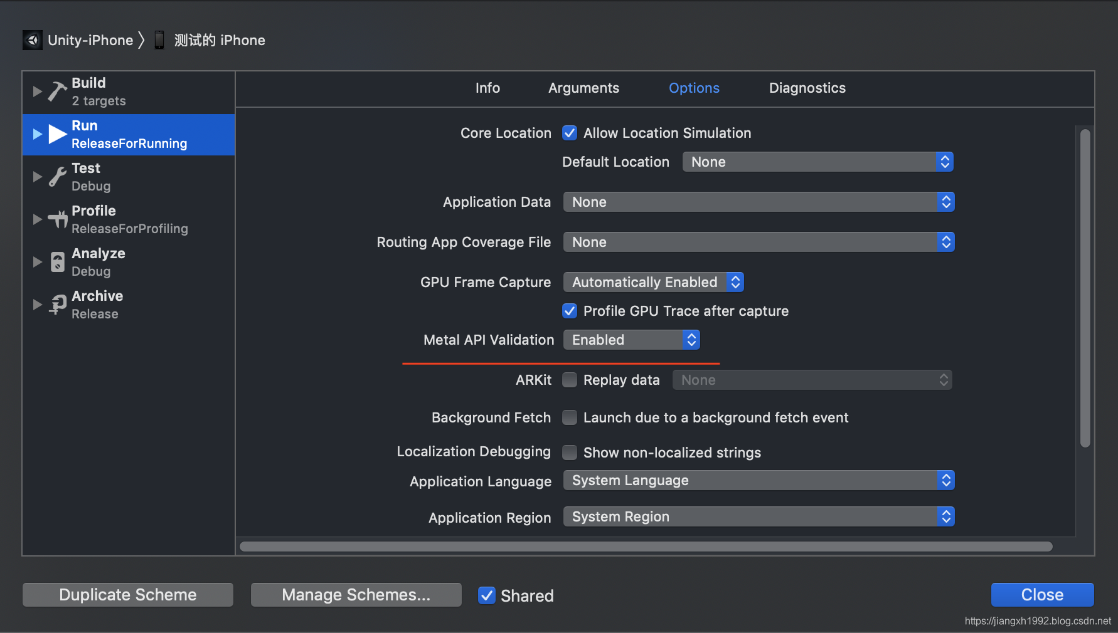Select the Archive Release row

(129, 305)
